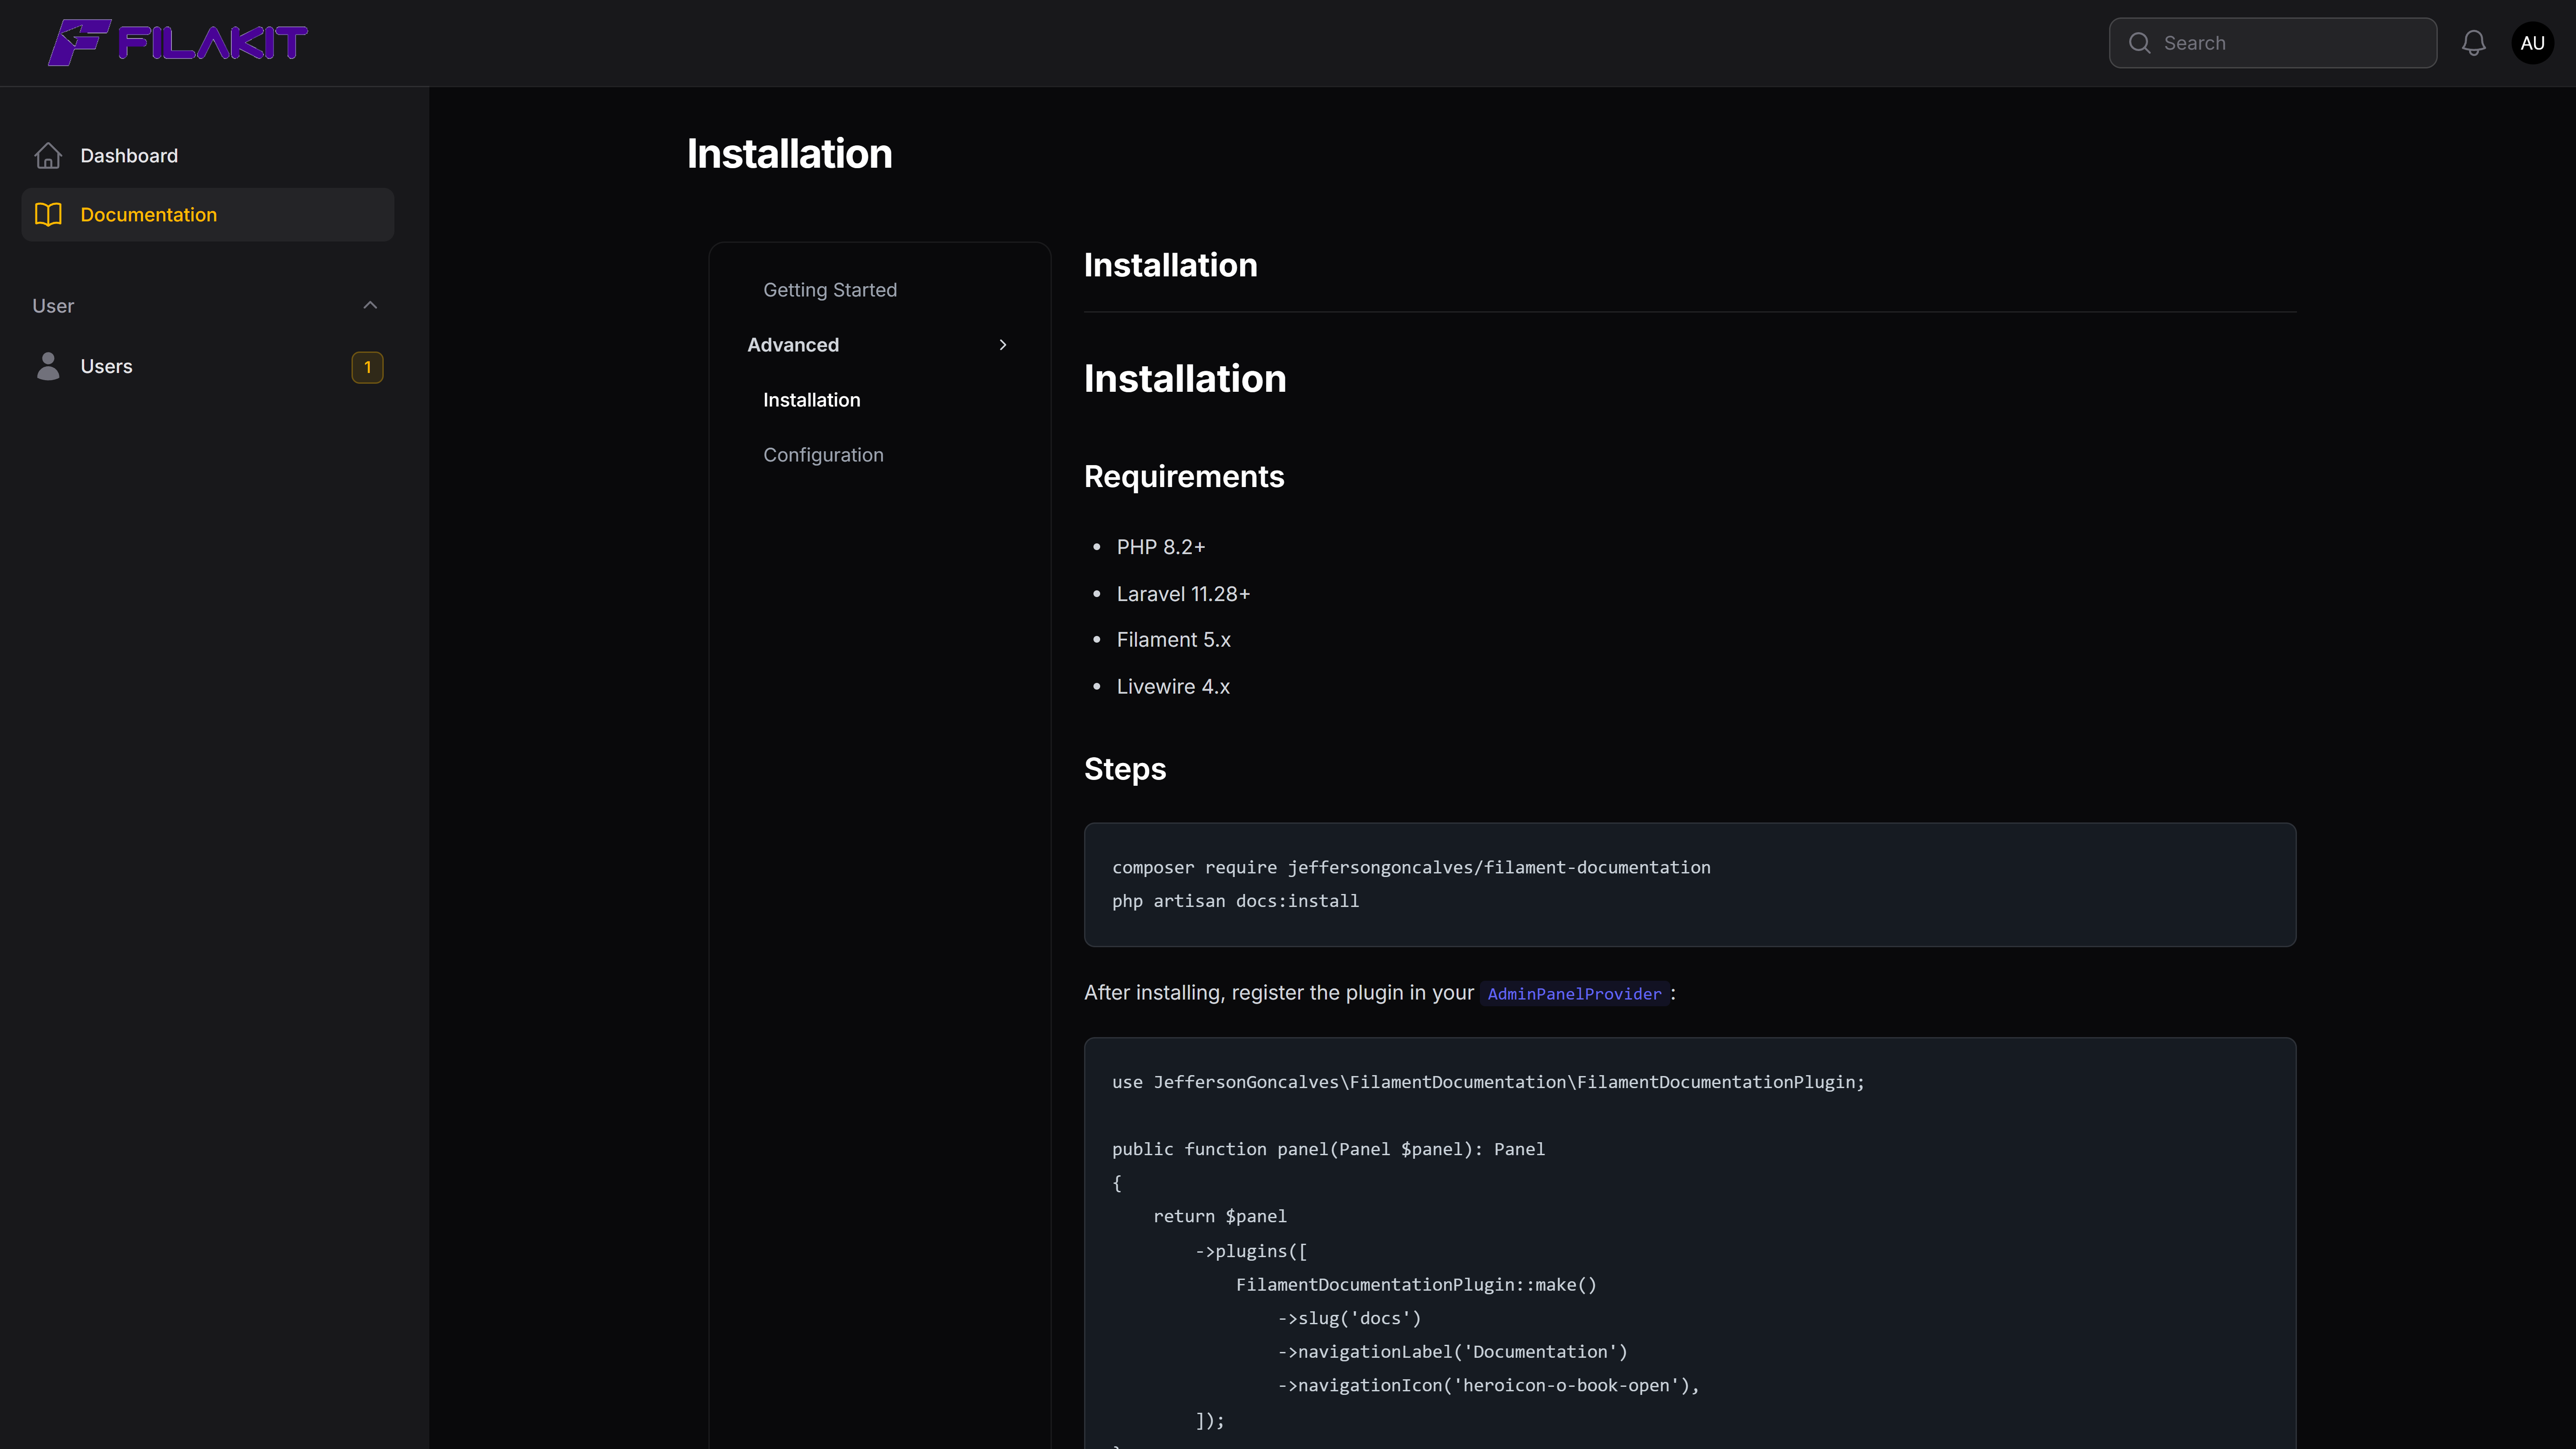2576x1449 pixels.
Task: Click the large Installation page title
Action: click(789, 154)
